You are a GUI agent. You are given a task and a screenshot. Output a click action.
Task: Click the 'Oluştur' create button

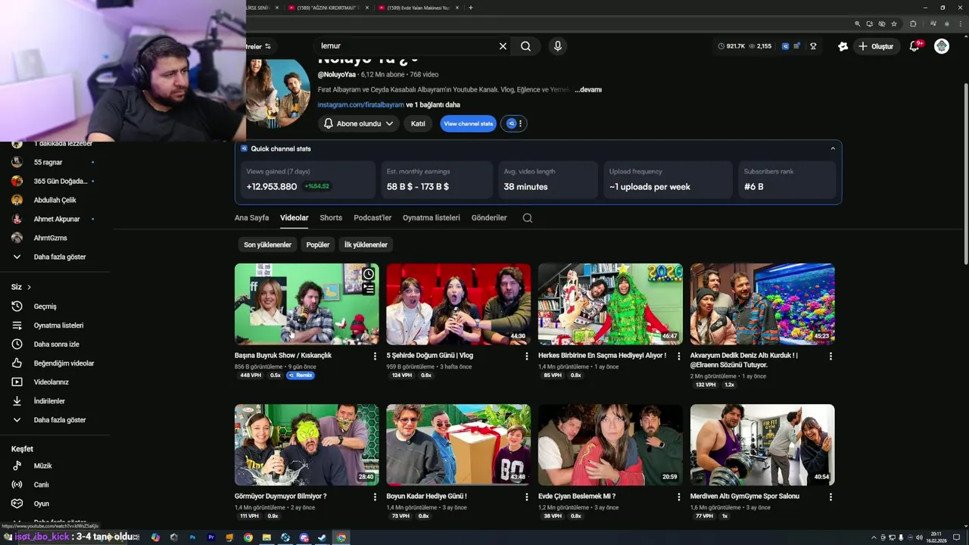876,46
